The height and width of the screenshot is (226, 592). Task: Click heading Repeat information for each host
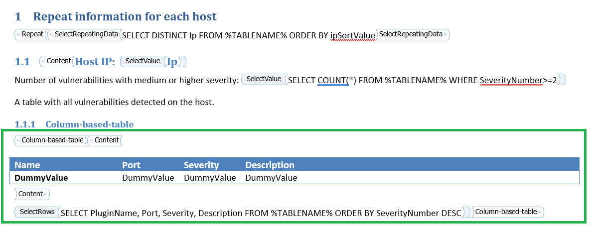click(125, 16)
